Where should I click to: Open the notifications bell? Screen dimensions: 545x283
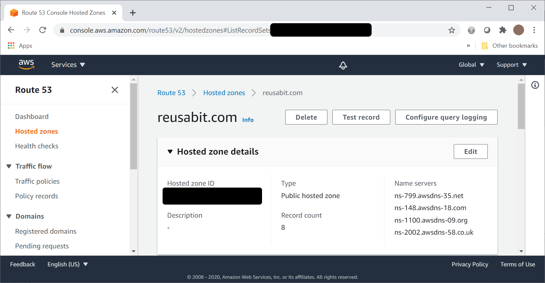click(x=343, y=65)
